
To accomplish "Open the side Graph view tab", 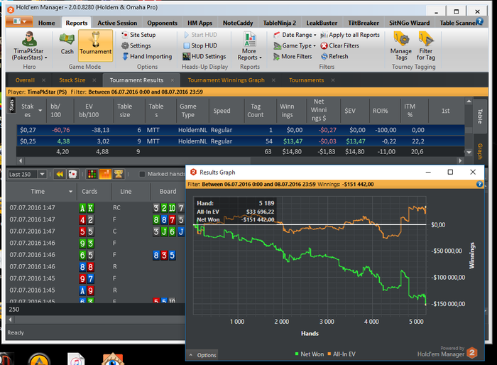I will tap(479, 151).
